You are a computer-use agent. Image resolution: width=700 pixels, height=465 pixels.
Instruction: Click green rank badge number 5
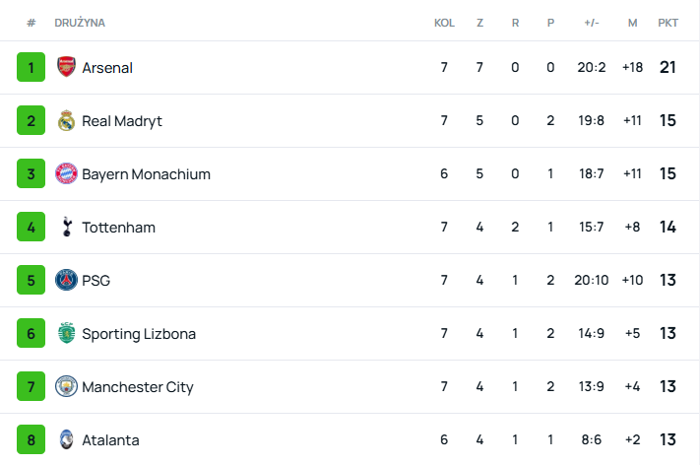[x=32, y=281]
